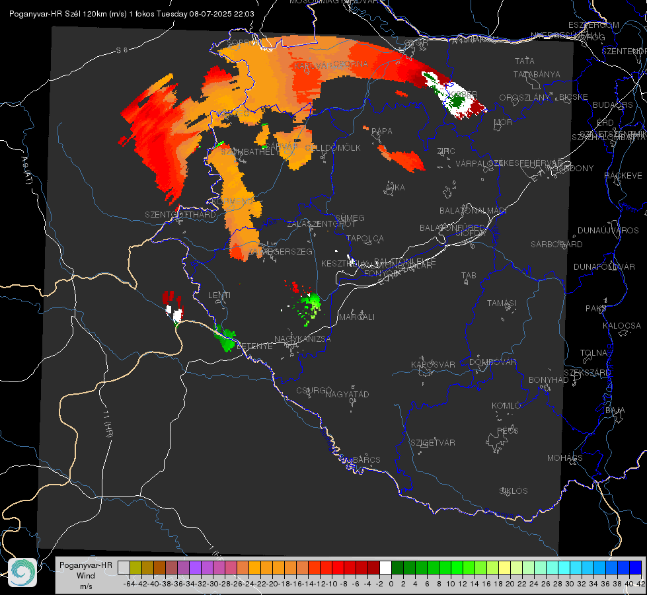647x595 pixels.
Task: Click the DOMBÓVÁR label
Action: click(492, 362)
